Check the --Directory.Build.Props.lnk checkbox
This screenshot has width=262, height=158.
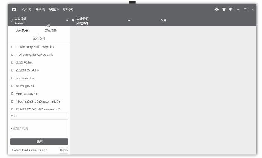(12, 55)
